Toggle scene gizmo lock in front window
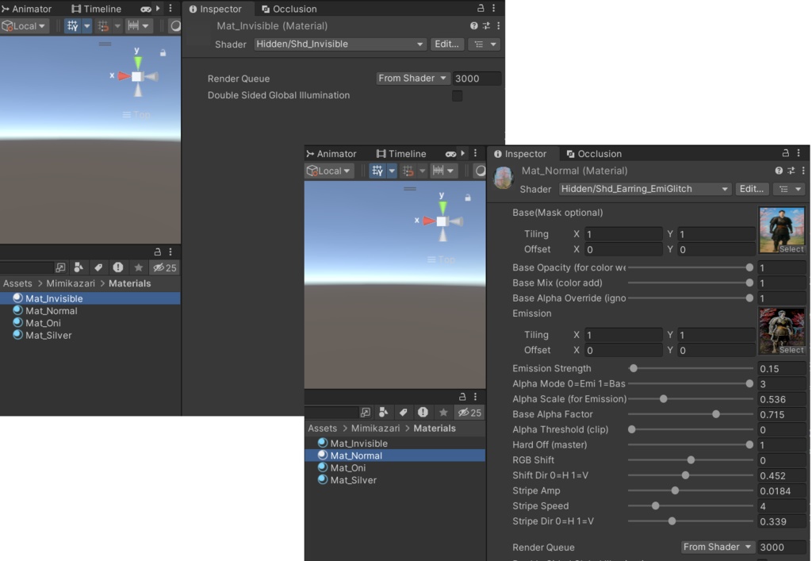The height and width of the screenshot is (561, 812). [468, 198]
